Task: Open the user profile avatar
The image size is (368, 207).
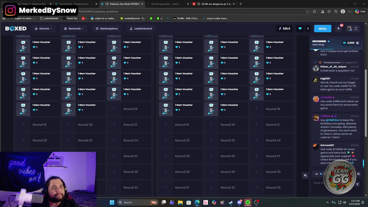Action: point(350,28)
